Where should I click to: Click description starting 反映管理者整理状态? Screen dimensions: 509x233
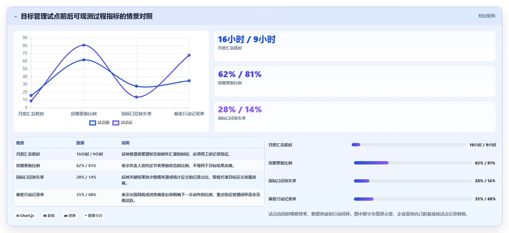click(176, 154)
